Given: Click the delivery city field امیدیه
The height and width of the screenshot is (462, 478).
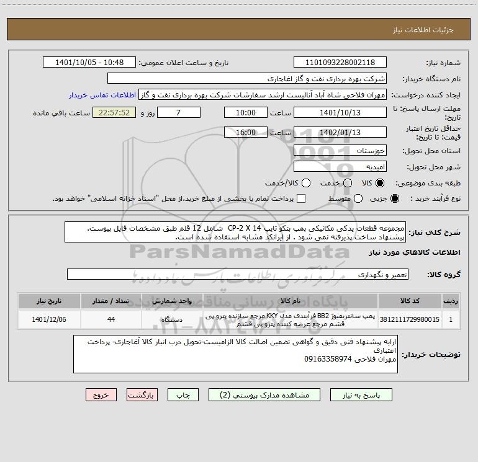Looking at the screenshot, I should pyautogui.click(x=340, y=166).
